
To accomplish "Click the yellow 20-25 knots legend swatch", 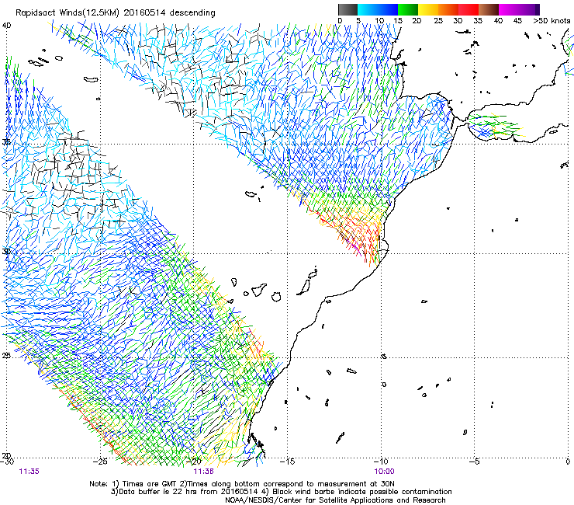I will coord(428,9).
